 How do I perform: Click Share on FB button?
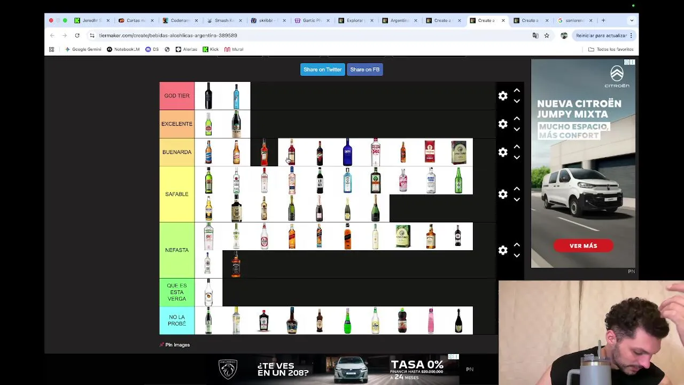tap(364, 70)
